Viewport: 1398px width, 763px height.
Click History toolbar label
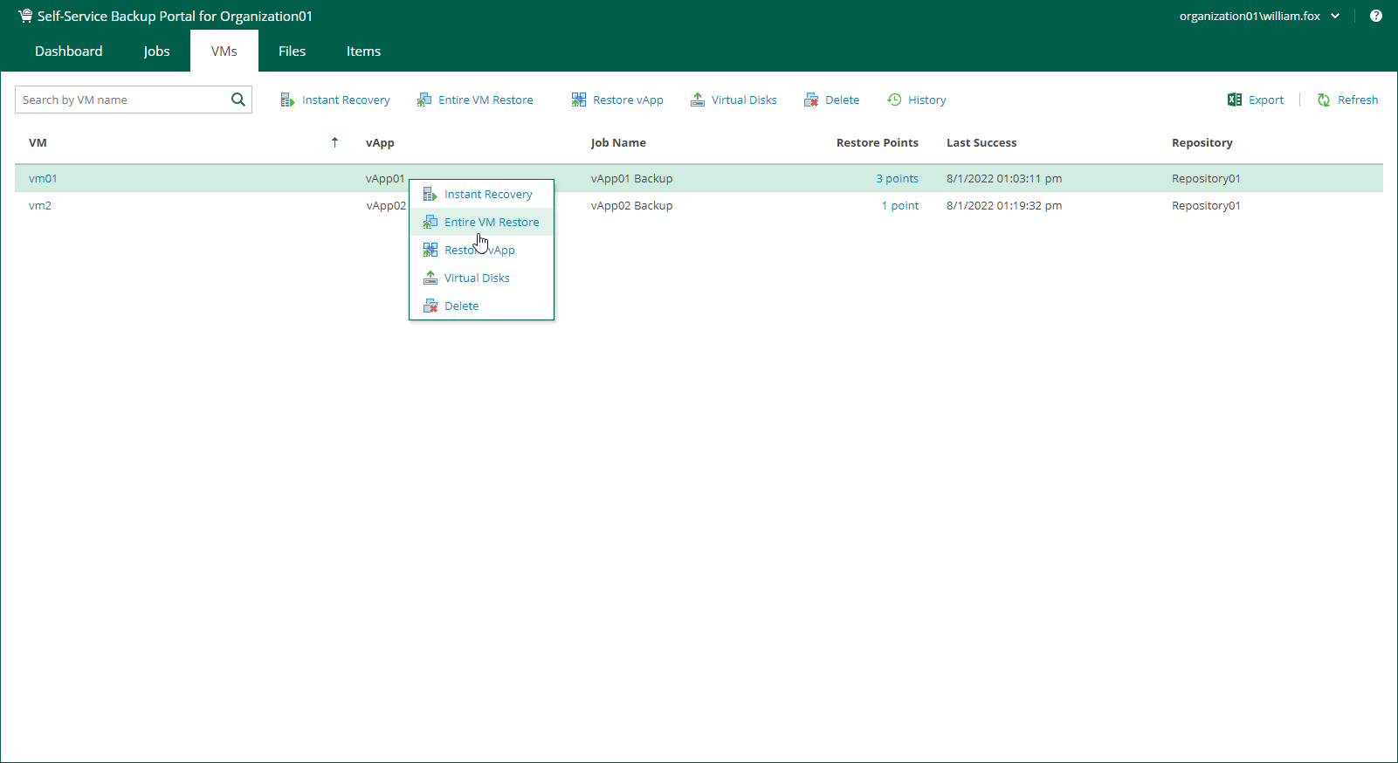coord(926,100)
